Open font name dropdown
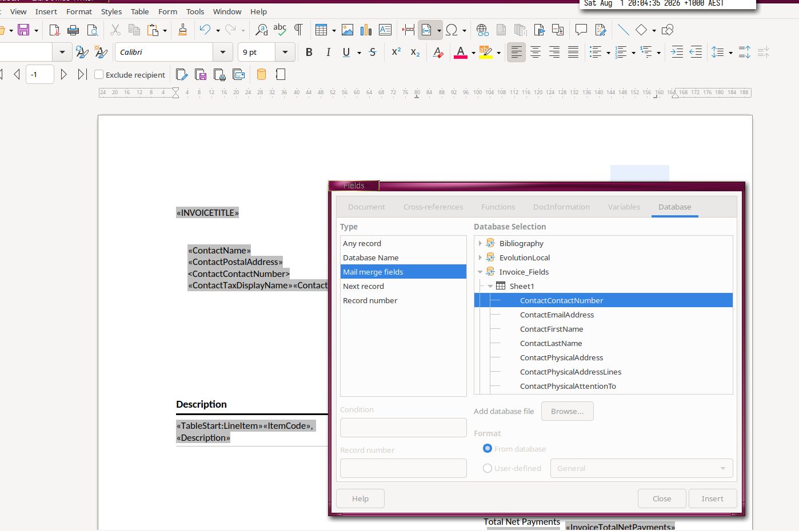 223,52
